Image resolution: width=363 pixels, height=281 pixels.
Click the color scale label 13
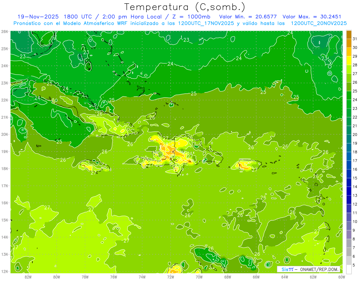[355, 196]
